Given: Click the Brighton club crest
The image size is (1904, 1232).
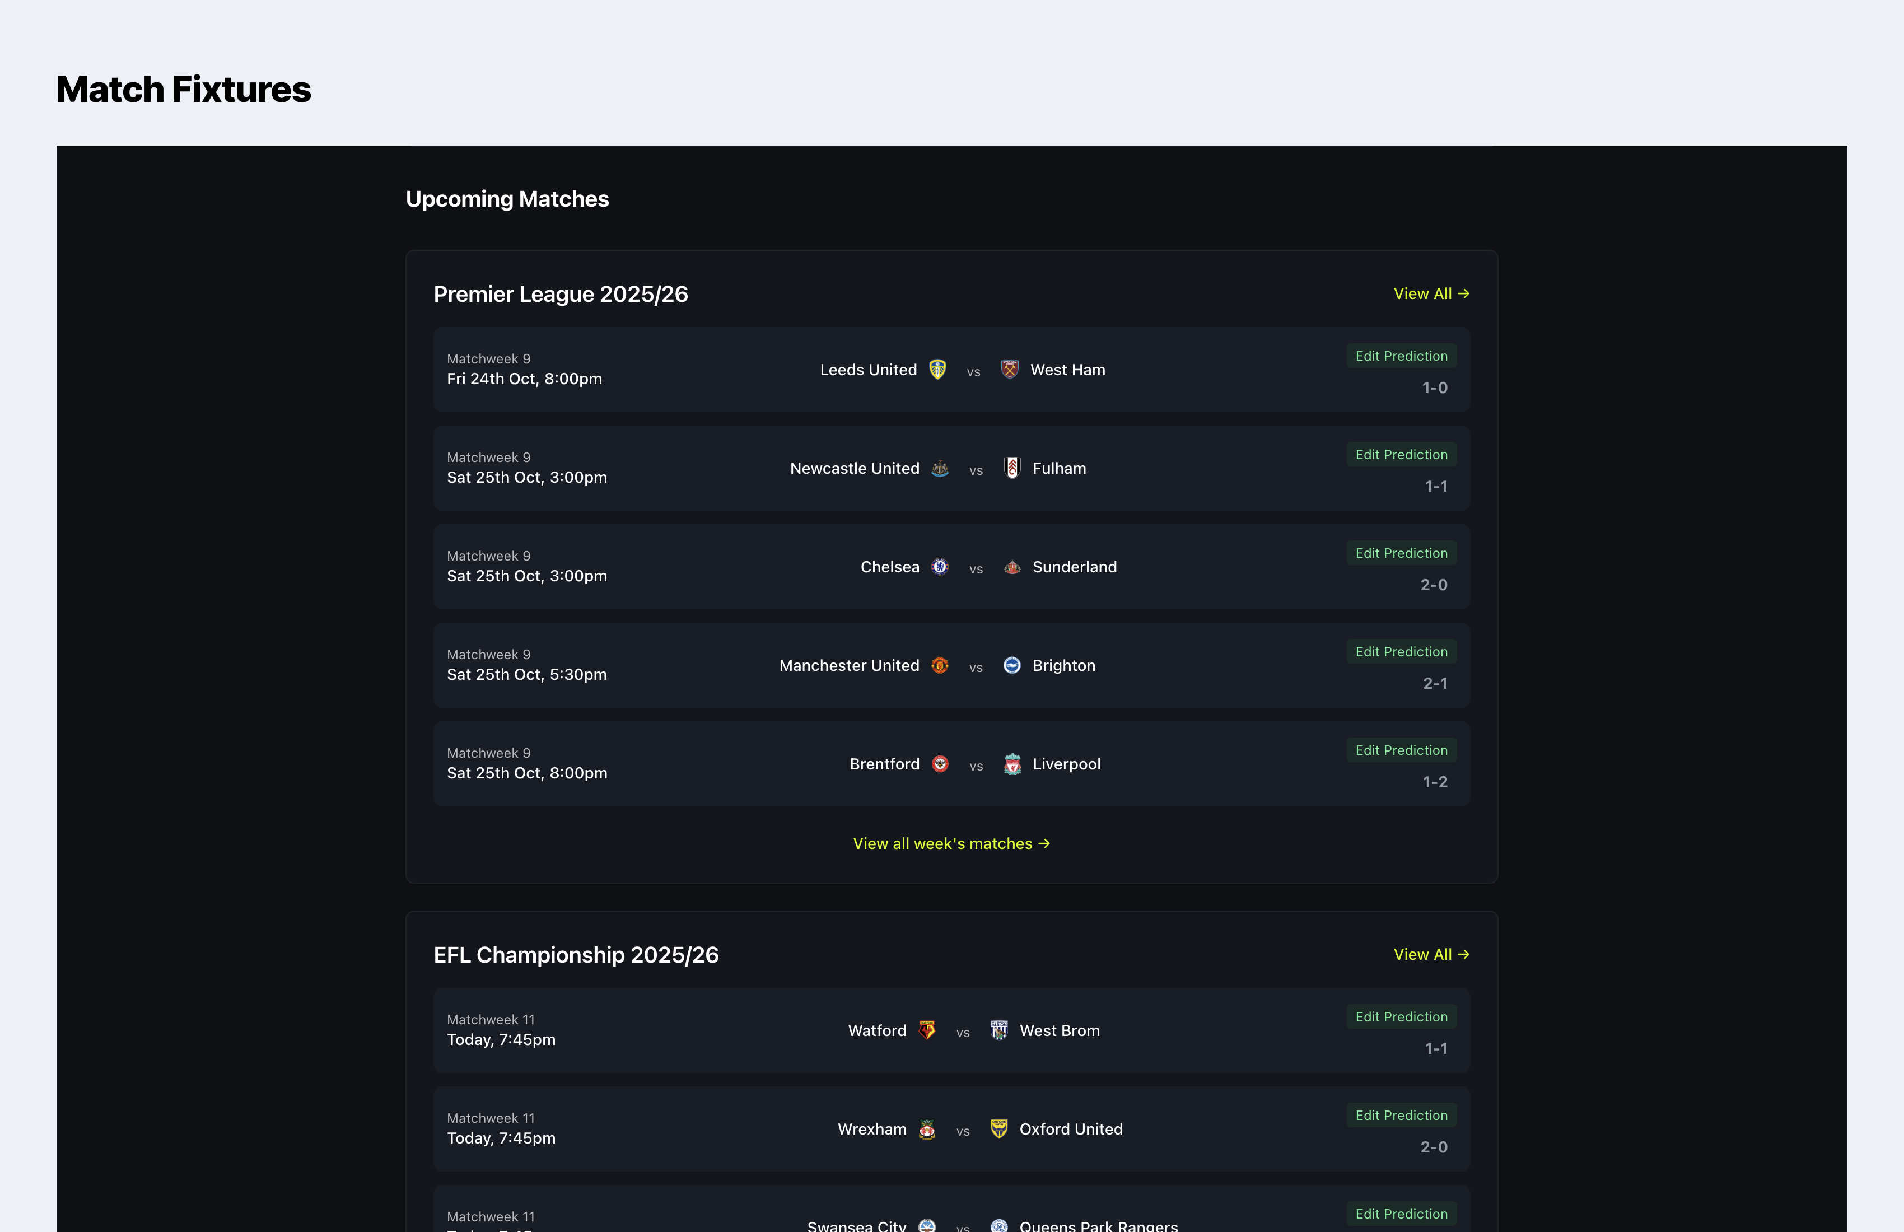Looking at the screenshot, I should point(1012,666).
